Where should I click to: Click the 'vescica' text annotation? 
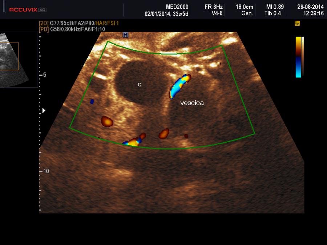coord(192,103)
